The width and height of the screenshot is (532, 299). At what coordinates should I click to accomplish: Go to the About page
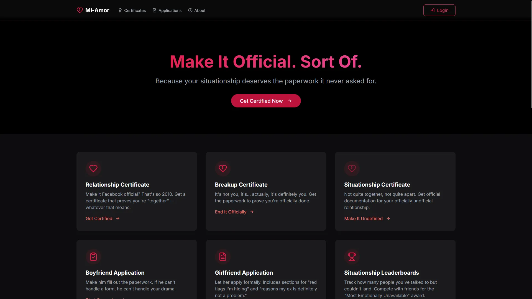200,11
